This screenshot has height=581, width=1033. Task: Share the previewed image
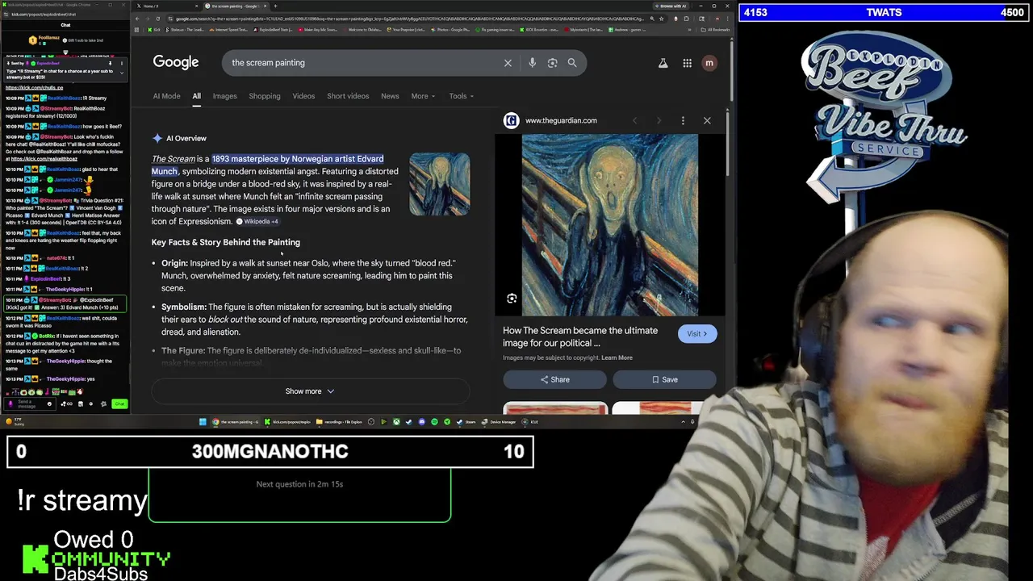(554, 379)
